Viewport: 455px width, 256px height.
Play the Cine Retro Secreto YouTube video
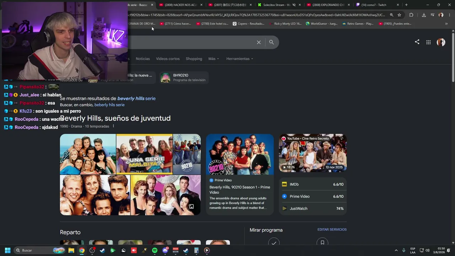tap(313, 153)
